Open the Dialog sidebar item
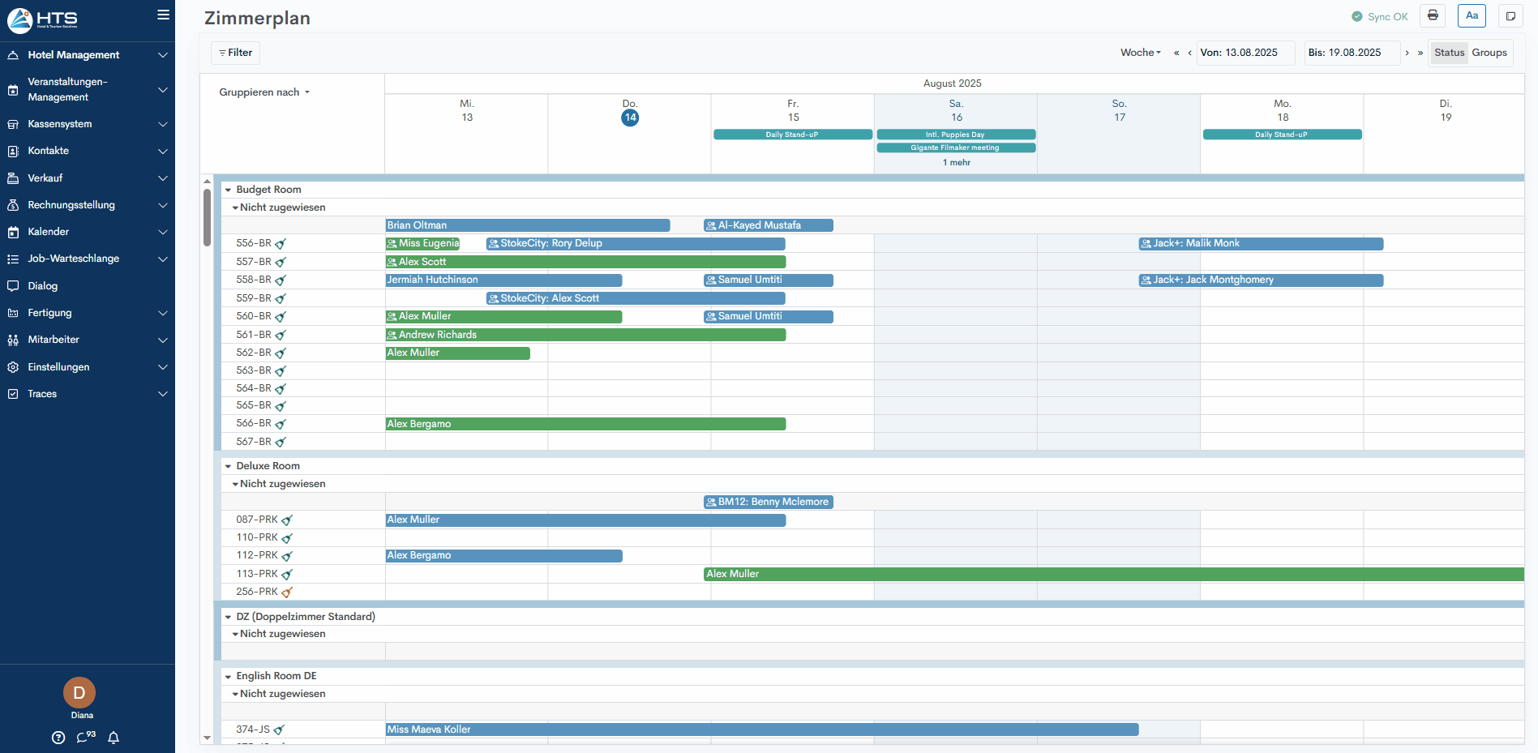 (x=43, y=286)
